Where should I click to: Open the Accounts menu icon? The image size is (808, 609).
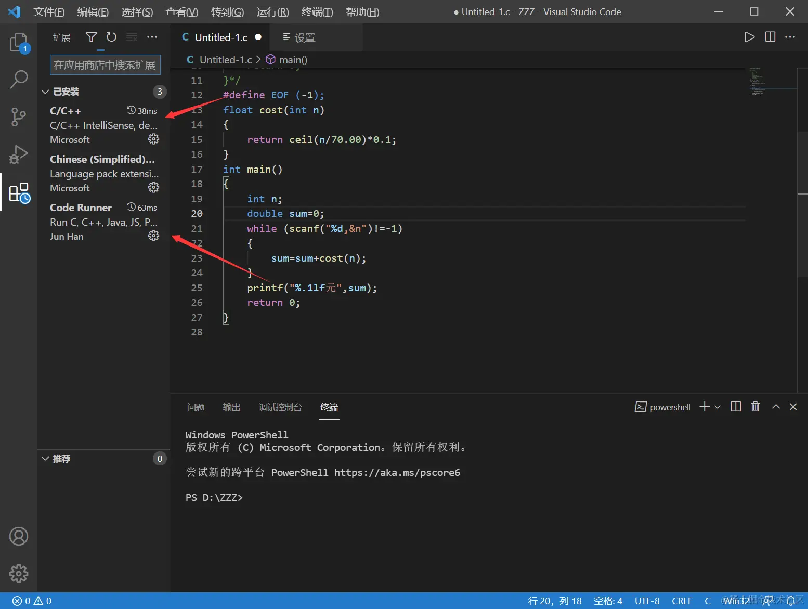coord(19,536)
